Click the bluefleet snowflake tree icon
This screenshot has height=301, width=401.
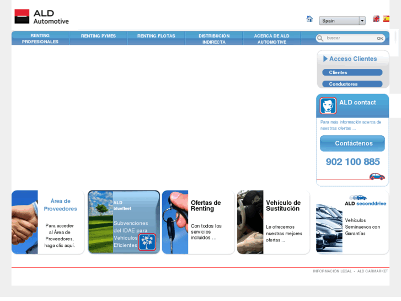point(147,242)
